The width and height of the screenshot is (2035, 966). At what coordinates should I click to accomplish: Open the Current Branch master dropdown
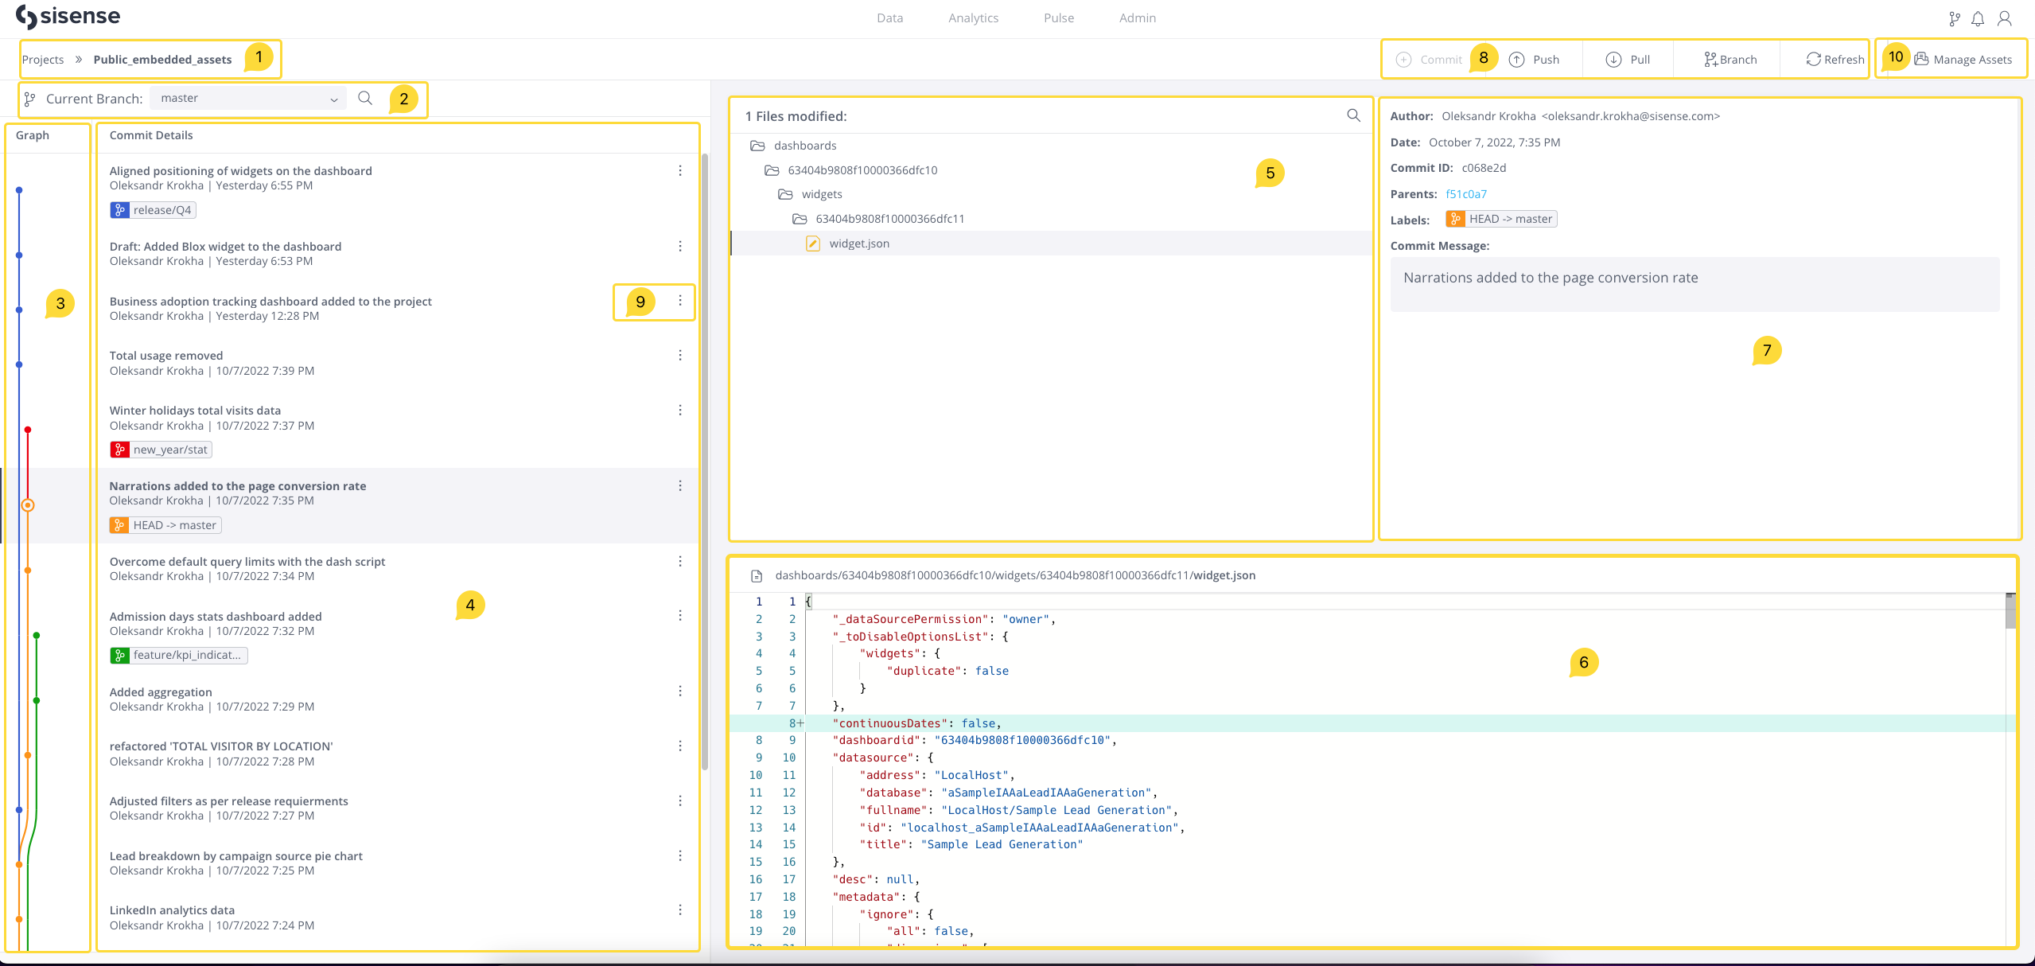[x=248, y=99]
